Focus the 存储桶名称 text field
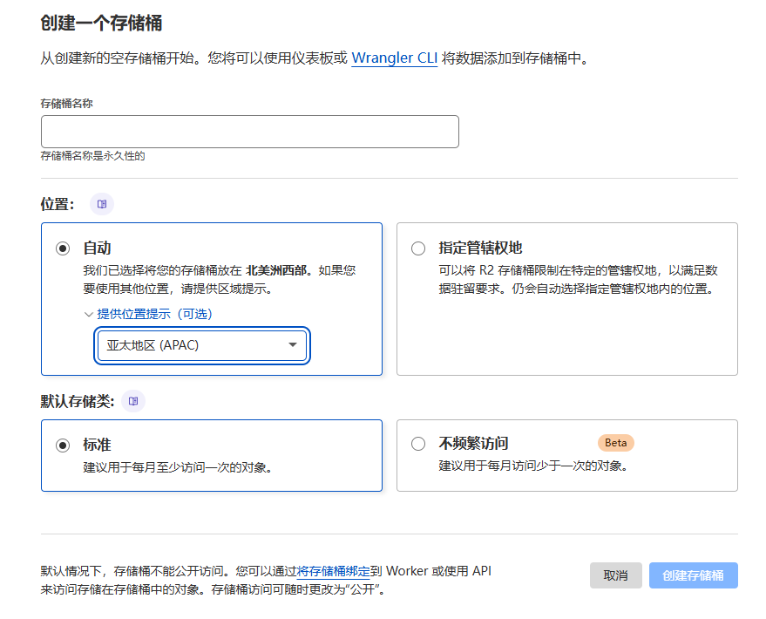 (249, 132)
